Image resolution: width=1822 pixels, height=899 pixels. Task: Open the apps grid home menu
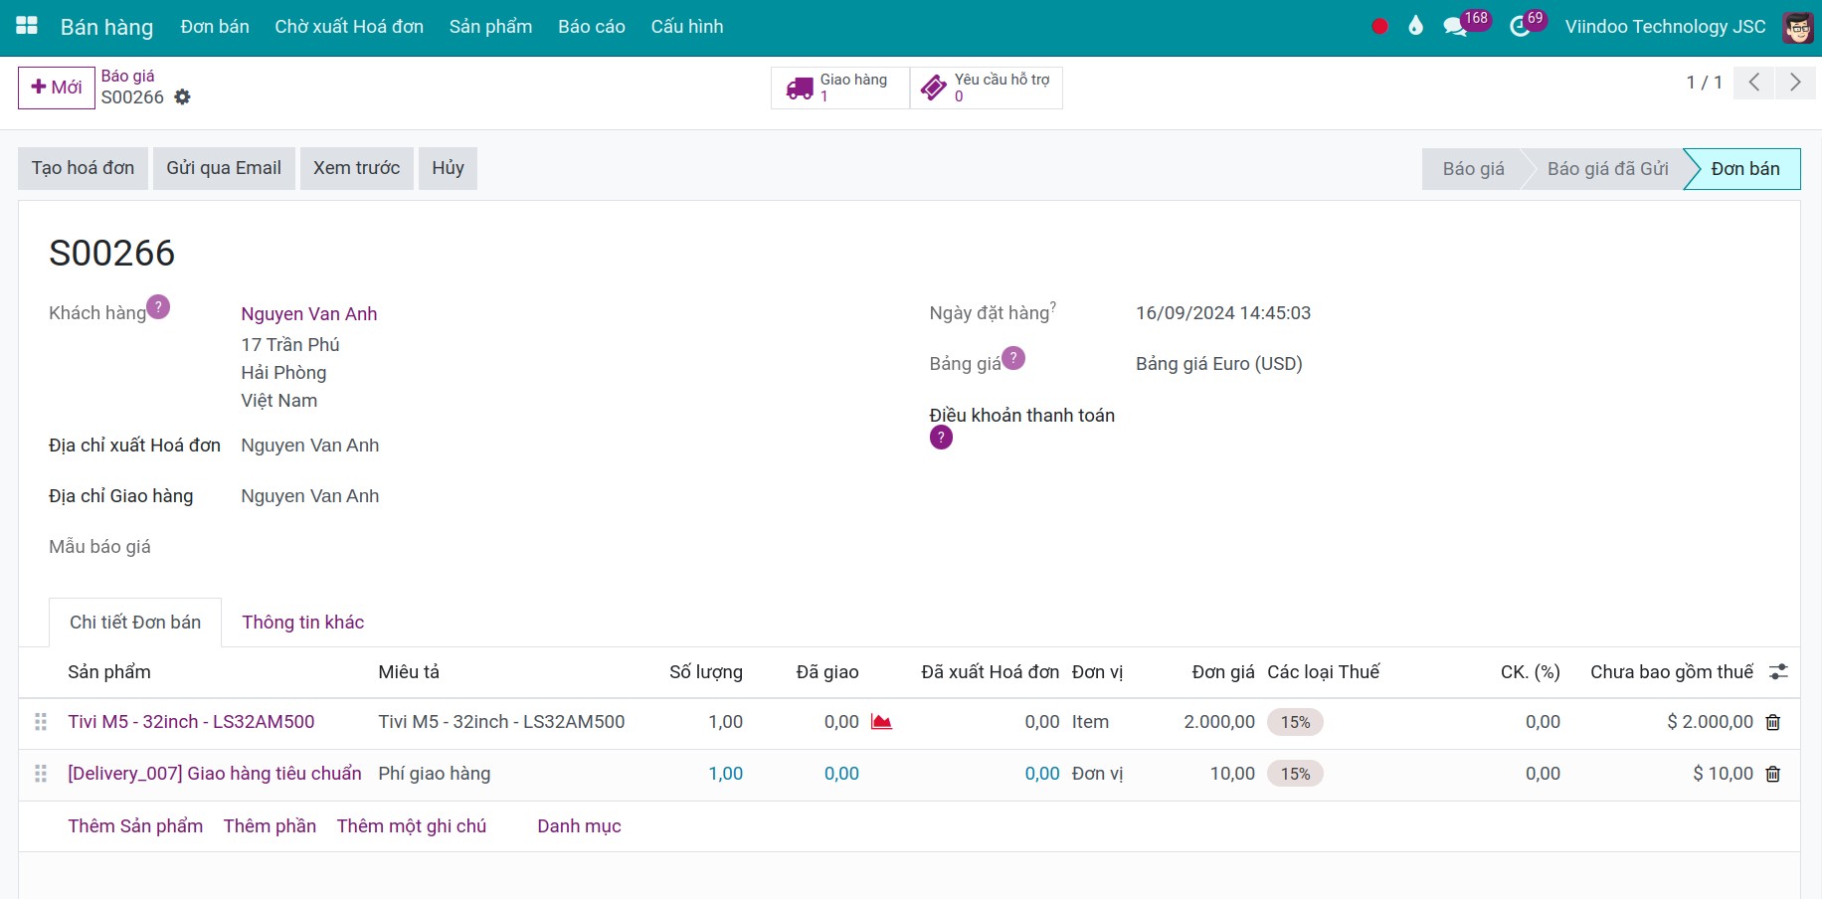coord(27,26)
